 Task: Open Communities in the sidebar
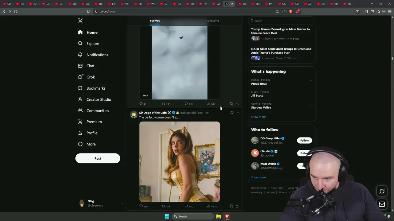[94, 110]
